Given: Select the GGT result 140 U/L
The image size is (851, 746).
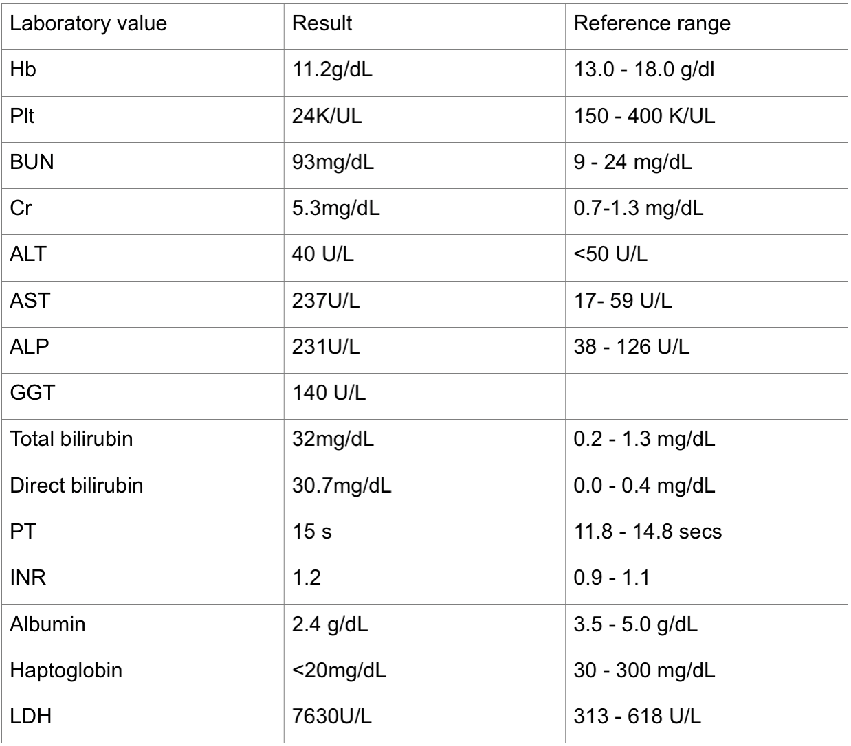Looking at the screenshot, I should point(329,394).
